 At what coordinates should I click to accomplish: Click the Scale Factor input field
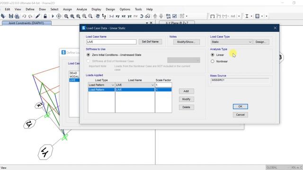163,85
